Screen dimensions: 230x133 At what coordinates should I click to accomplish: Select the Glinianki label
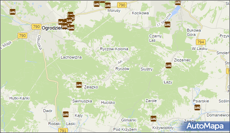pos(129,120)
